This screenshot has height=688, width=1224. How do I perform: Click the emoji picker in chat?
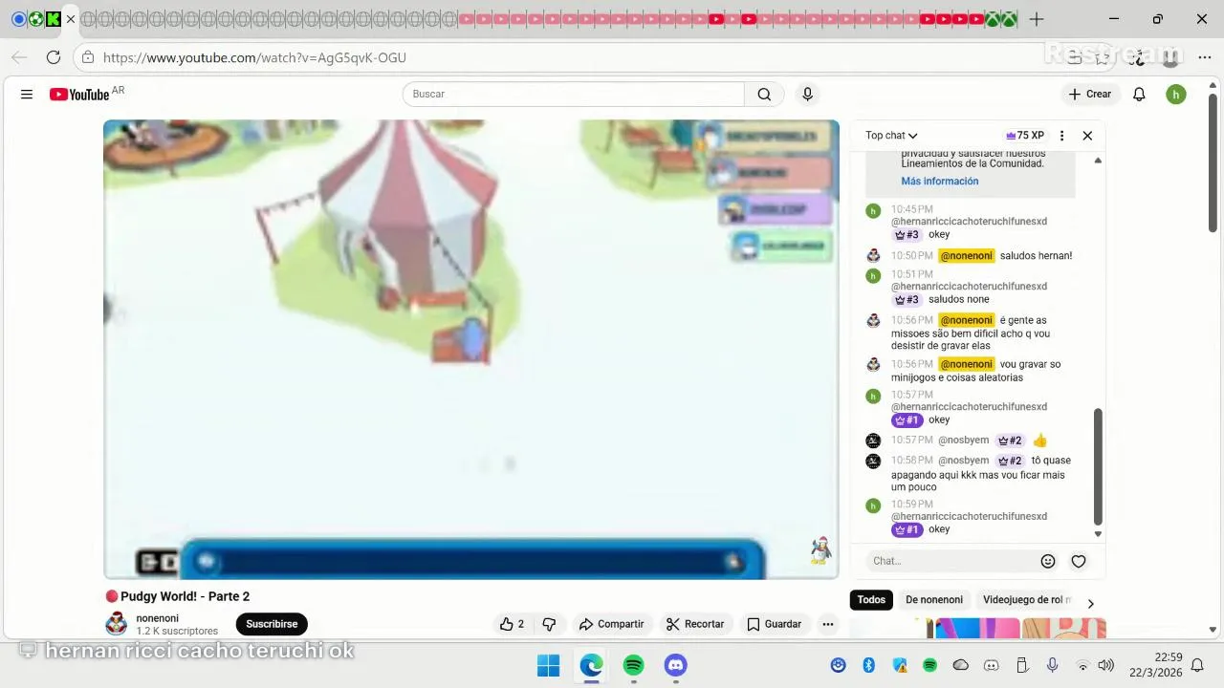point(1048,561)
